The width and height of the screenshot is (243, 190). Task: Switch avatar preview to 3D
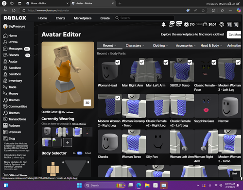pos(87,103)
